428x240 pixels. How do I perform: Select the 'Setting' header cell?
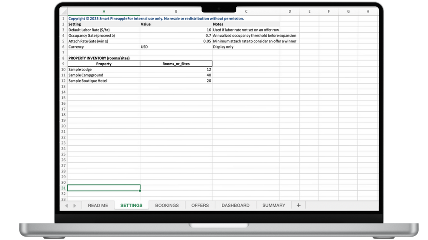(104, 24)
